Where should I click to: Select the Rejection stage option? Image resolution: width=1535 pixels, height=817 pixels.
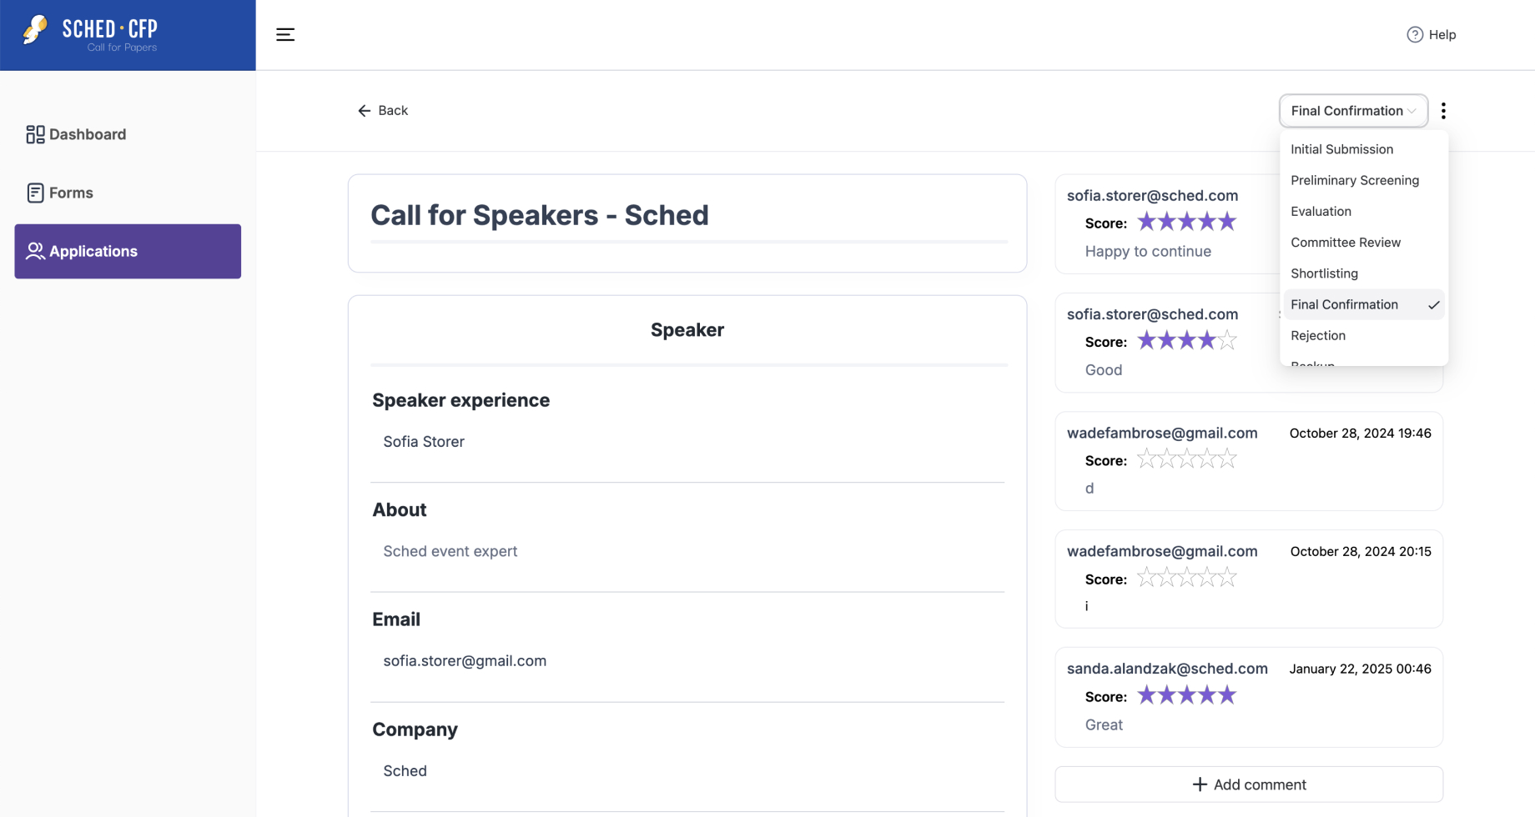[1363, 335]
